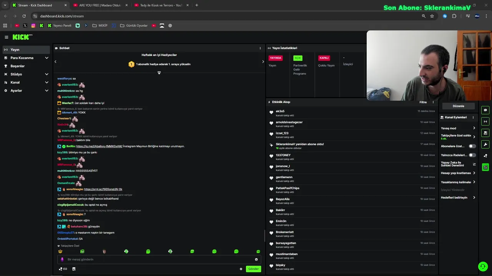Toggle Yalnızca ifadeleri emote-only switch

(472, 155)
